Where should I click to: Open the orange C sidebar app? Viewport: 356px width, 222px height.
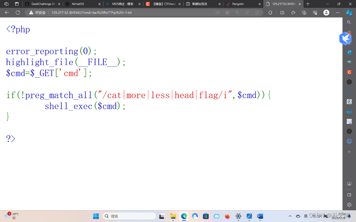pos(349,72)
